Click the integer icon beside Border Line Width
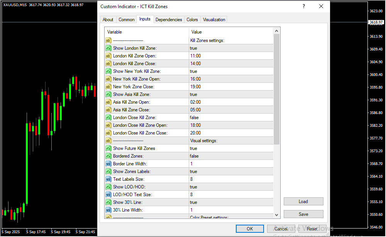 tap(108, 164)
